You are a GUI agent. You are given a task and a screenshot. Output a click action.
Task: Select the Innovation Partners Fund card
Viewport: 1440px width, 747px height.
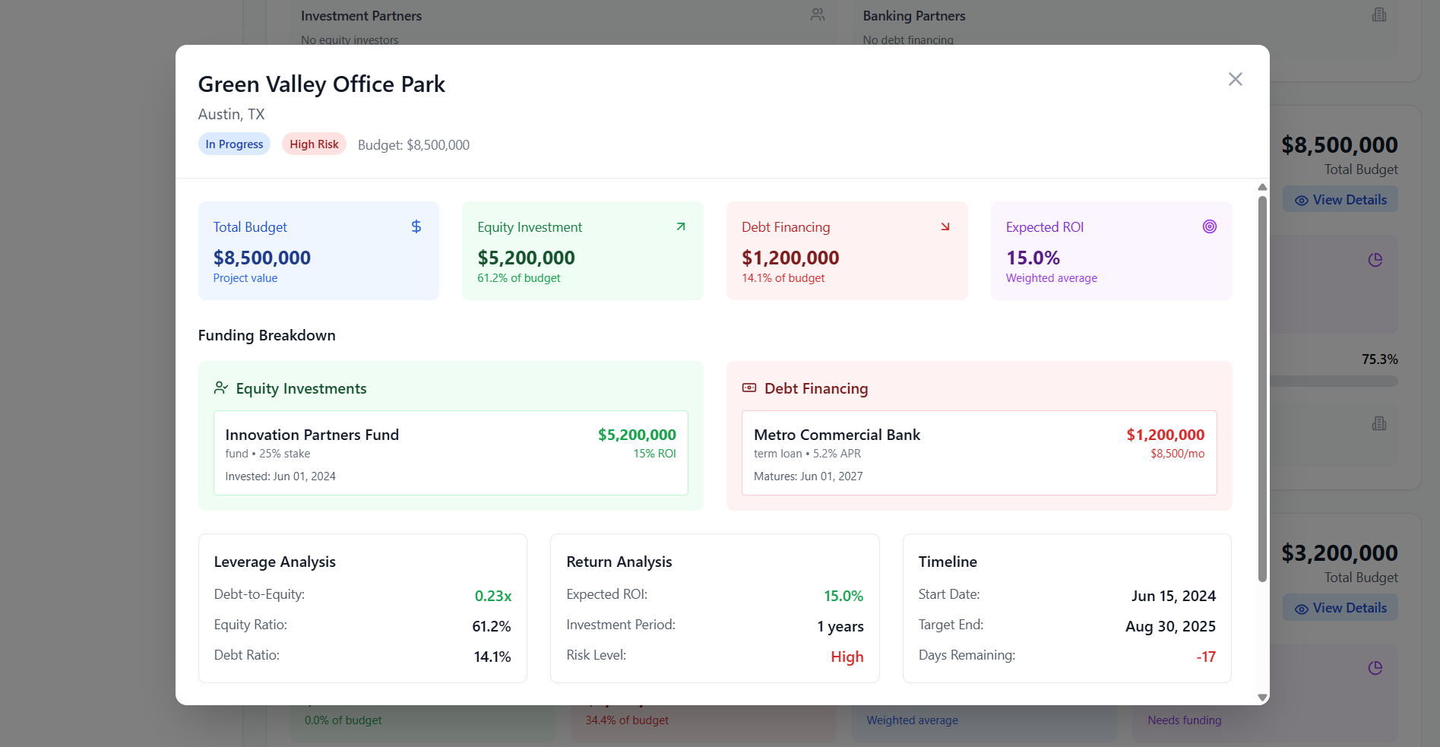click(x=451, y=454)
